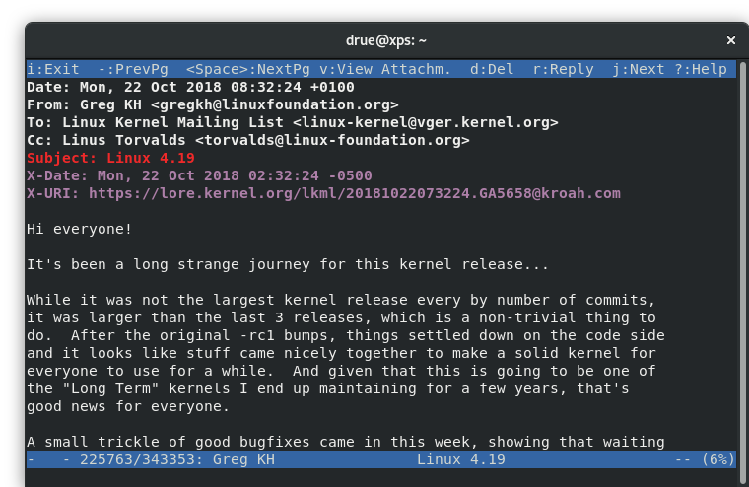Click the 'long strange journey' sentence
Viewport: 749px width, 487px height.
tap(288, 264)
